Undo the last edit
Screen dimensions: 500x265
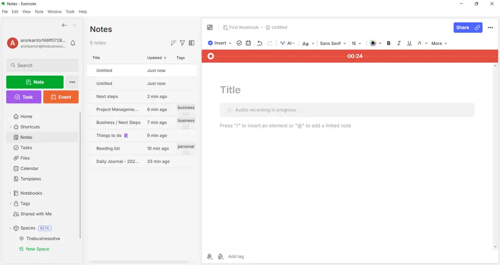coord(260,43)
